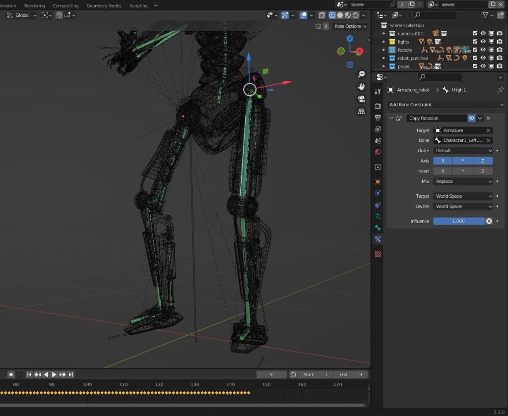Open the Target space dropdown
This screenshot has height=416, width=508.
tap(463, 196)
